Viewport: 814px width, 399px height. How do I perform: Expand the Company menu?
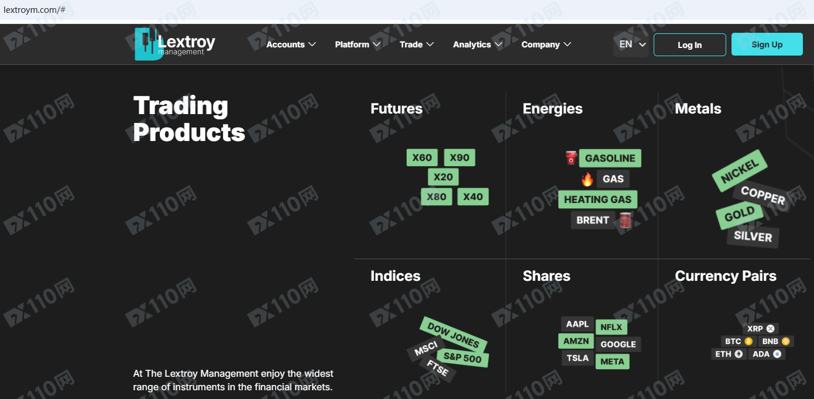pyautogui.click(x=546, y=44)
